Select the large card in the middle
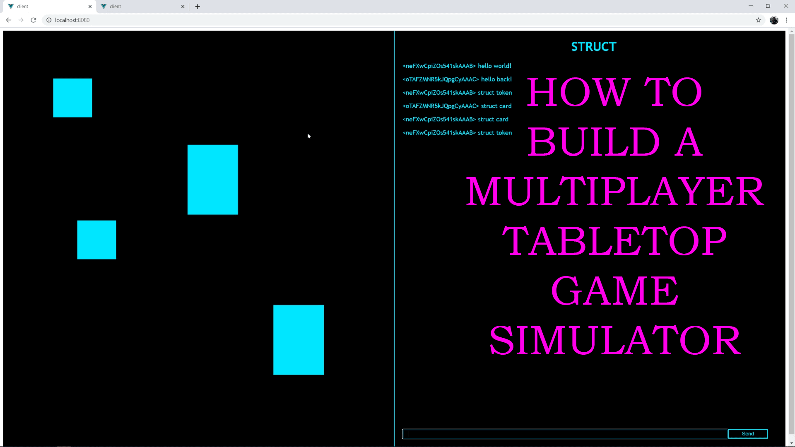 tap(212, 179)
